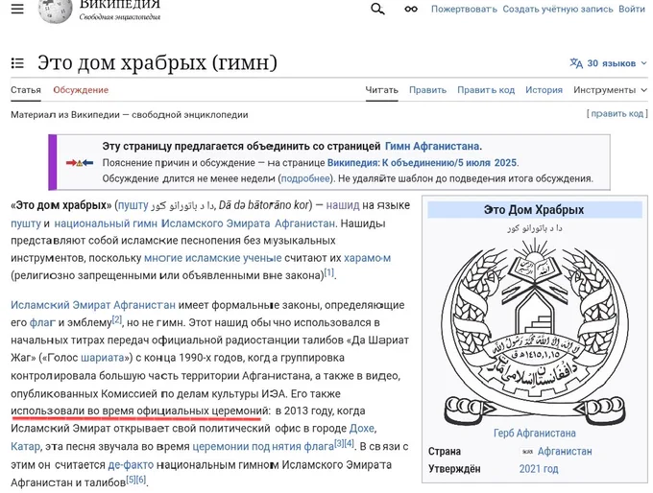Open церемонии поднятия флага link
The width and height of the screenshot is (653, 493).
point(263,446)
